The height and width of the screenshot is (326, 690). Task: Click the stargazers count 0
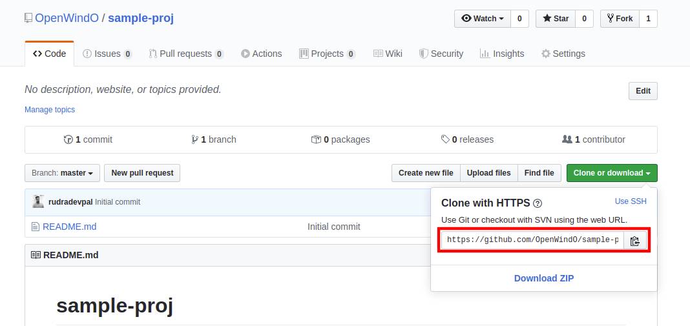point(584,19)
